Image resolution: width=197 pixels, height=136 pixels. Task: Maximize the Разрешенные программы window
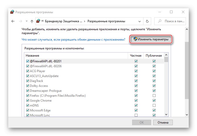[171, 12]
